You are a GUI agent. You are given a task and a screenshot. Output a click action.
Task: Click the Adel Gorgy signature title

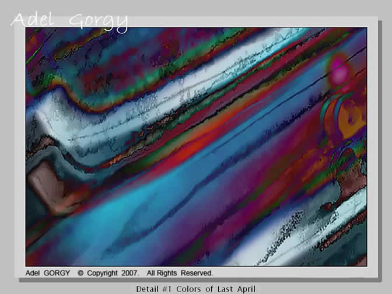[x=69, y=20]
